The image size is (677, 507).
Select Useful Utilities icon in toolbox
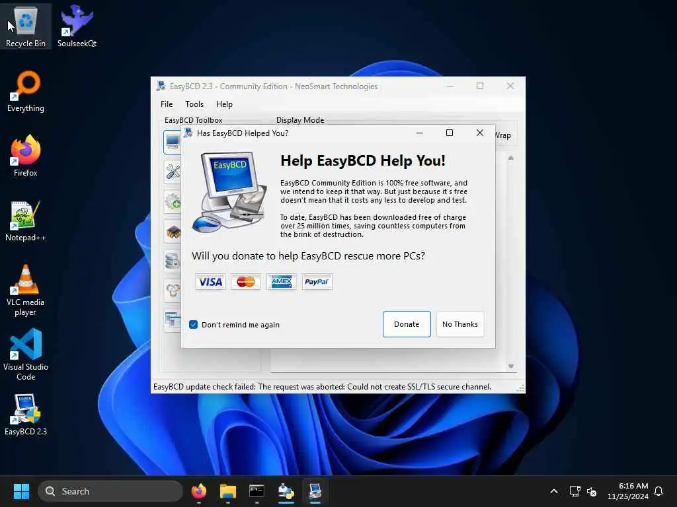[x=173, y=321]
